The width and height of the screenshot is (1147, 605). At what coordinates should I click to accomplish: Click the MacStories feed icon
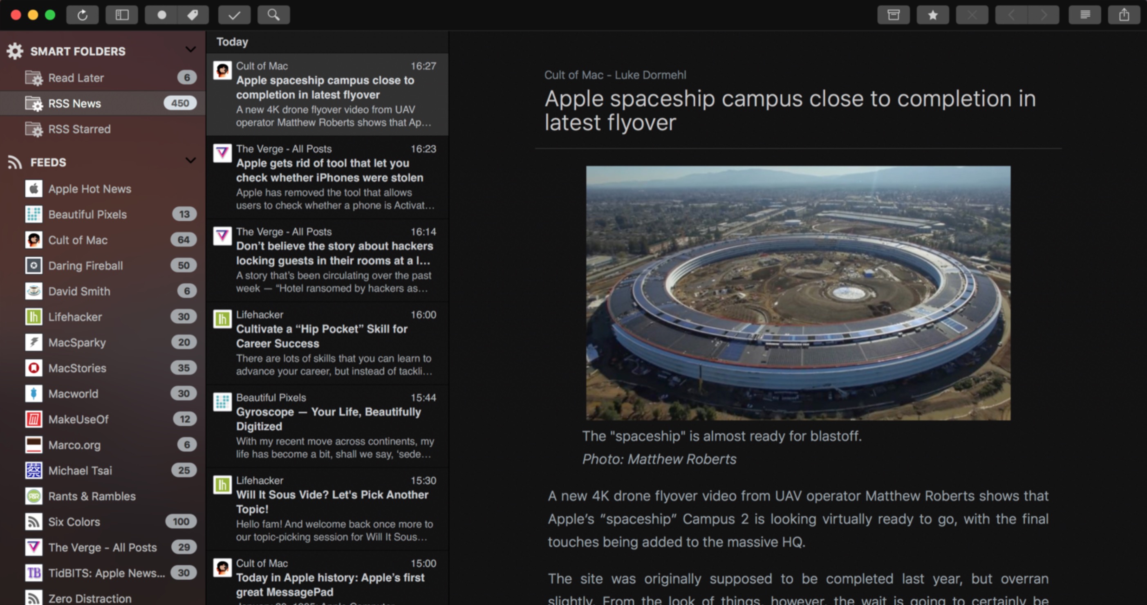tap(34, 368)
